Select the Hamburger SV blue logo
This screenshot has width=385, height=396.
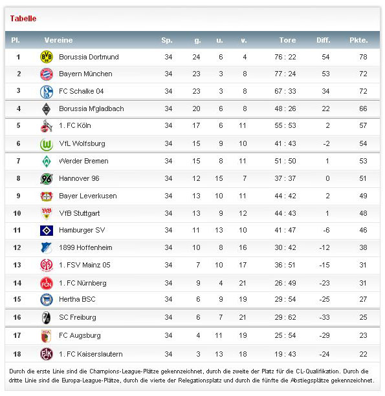pyautogui.click(x=47, y=231)
